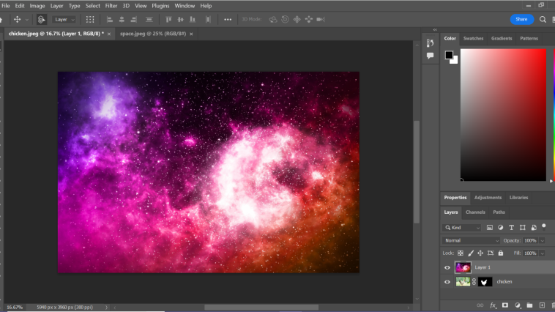Screen dimensions: 555x312
Task: Click 3D rotate mode icon
Action: (273, 20)
